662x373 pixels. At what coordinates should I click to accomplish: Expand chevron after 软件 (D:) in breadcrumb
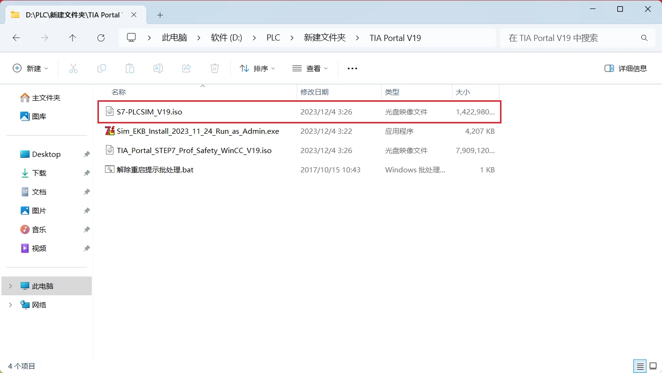[x=254, y=38]
